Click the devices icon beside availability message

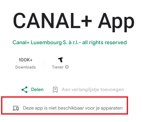point(16,108)
